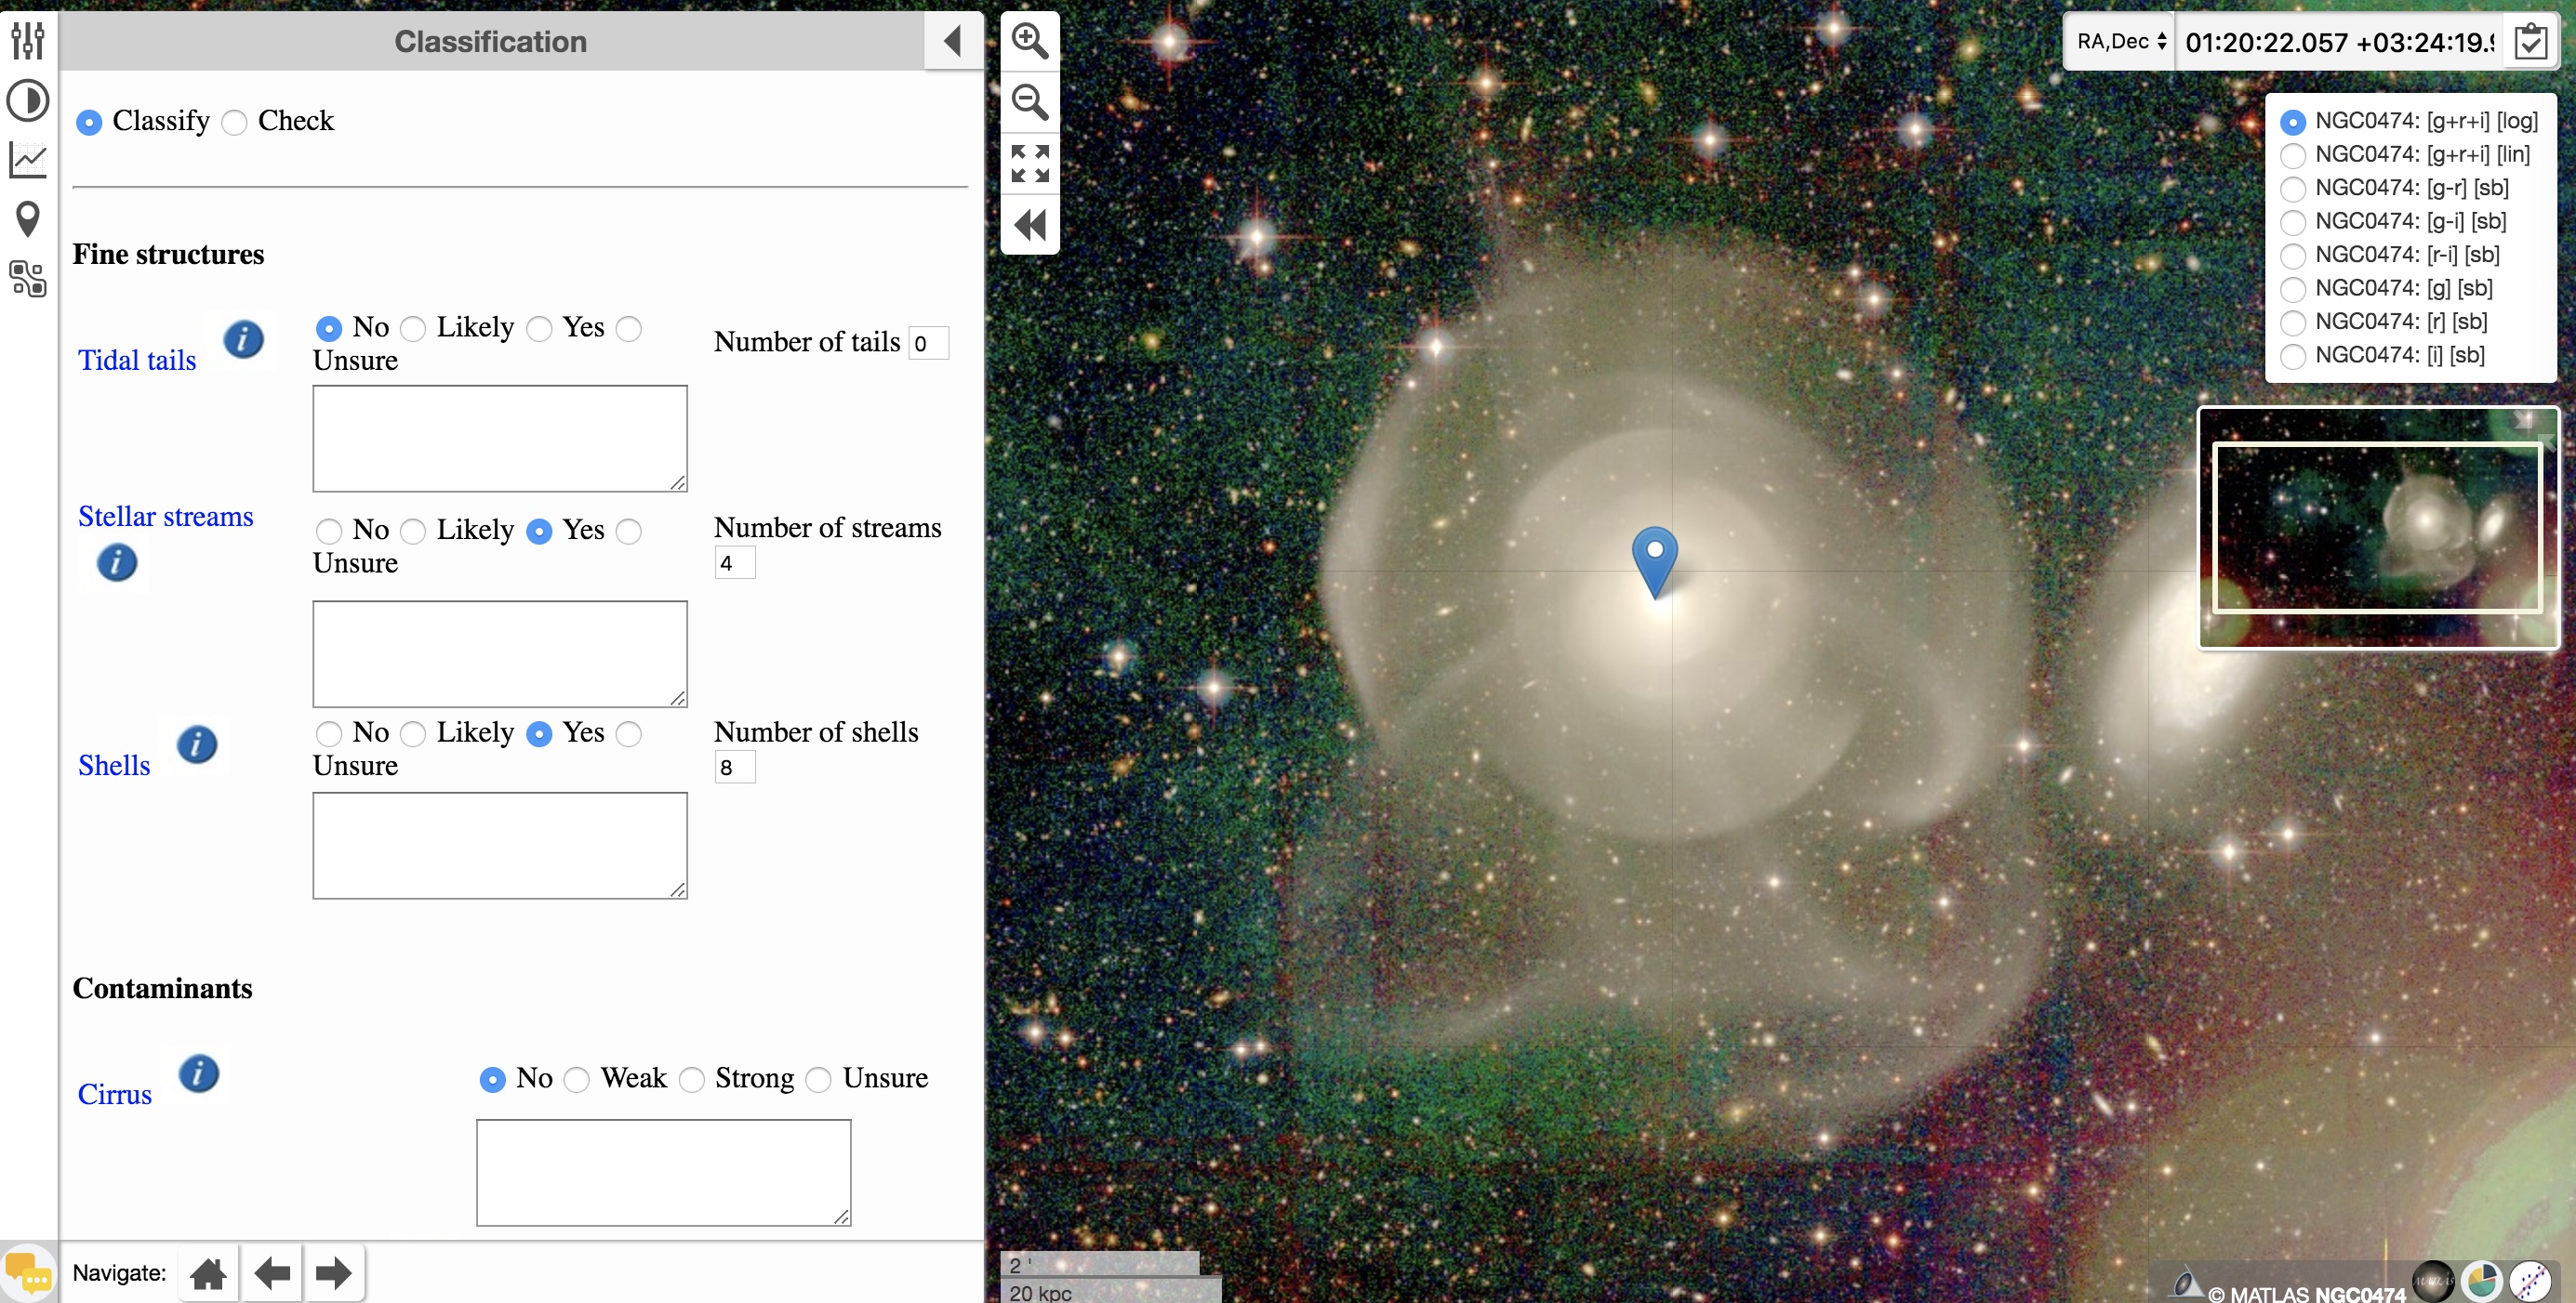This screenshot has width=2576, height=1303.
Task: Click the double left arrow rewind icon
Action: [1029, 226]
